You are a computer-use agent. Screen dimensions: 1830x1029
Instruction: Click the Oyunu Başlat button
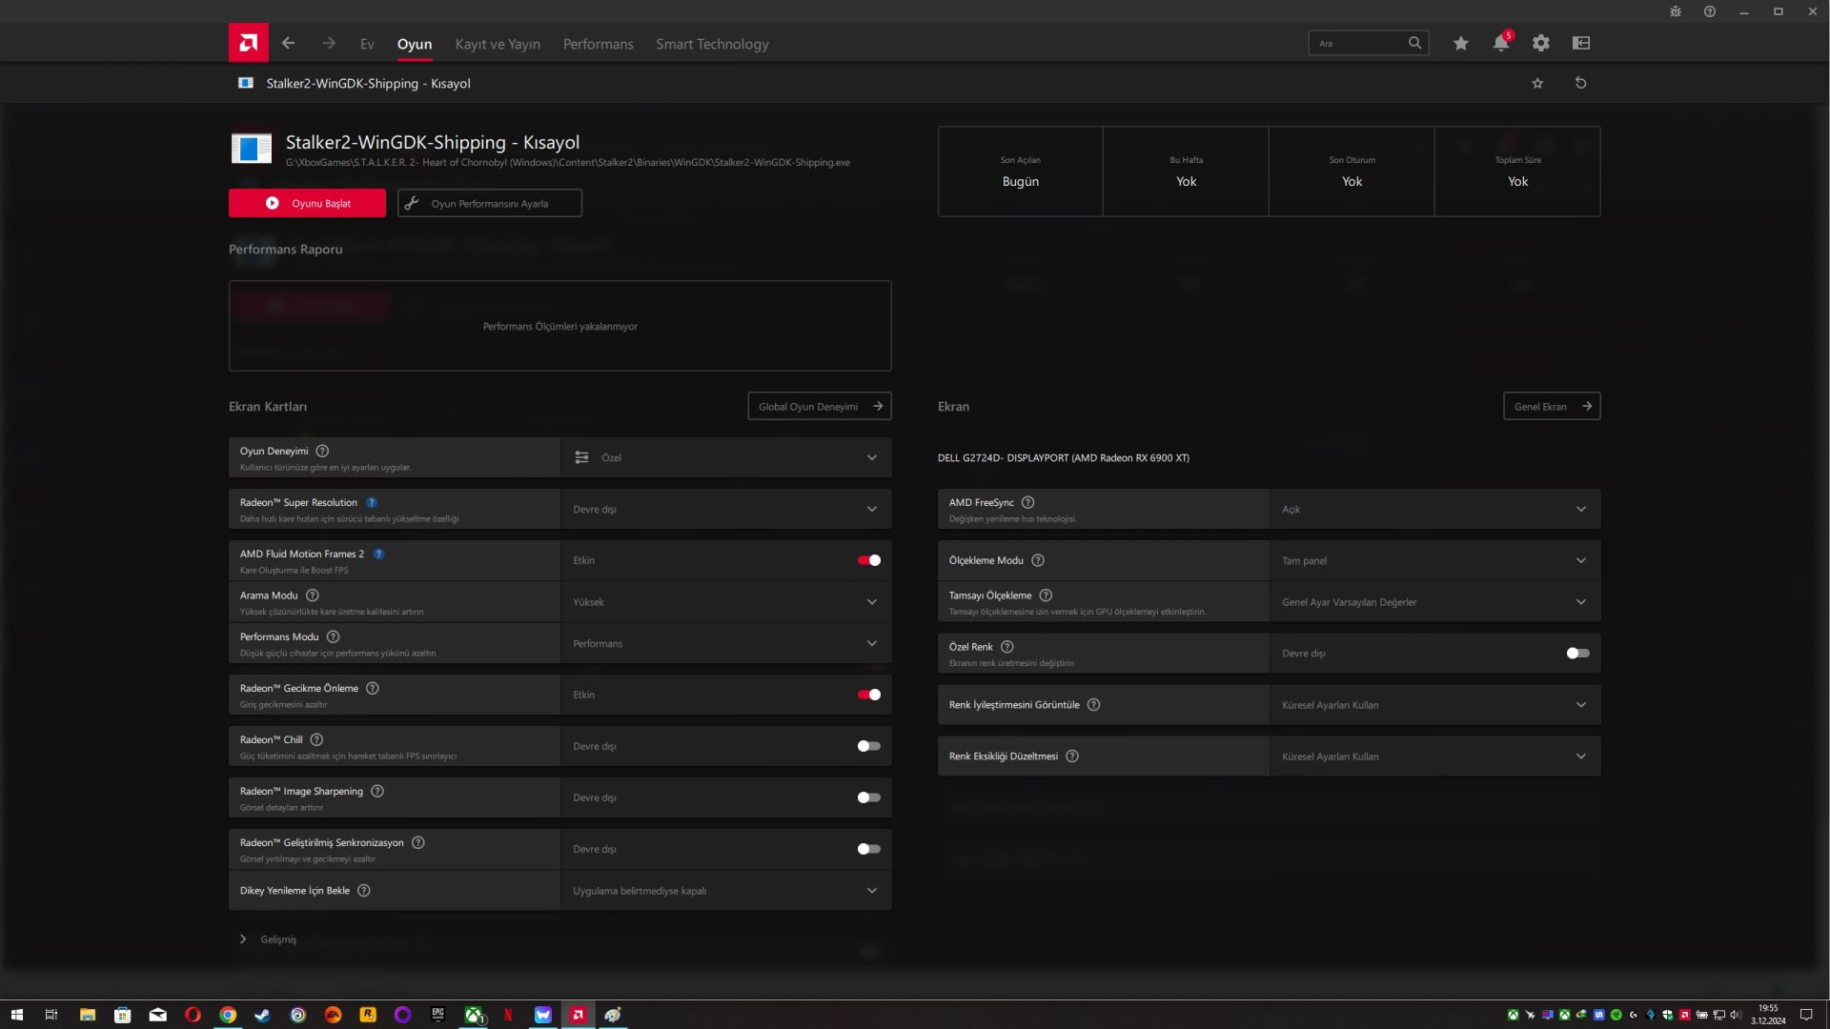[x=307, y=203]
